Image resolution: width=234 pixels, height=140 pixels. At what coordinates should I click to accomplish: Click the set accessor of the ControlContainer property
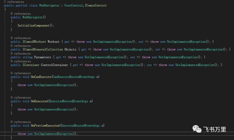pyautogui.click(x=149, y=65)
